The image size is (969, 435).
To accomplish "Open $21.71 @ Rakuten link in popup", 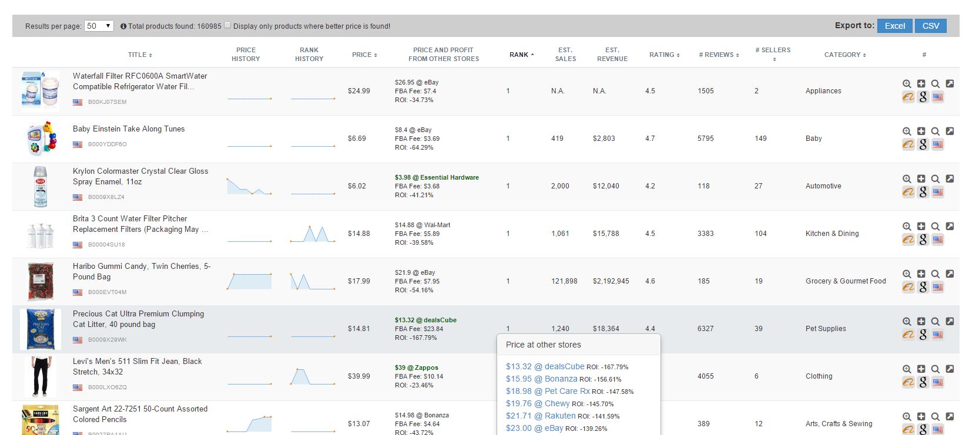I will (541, 416).
